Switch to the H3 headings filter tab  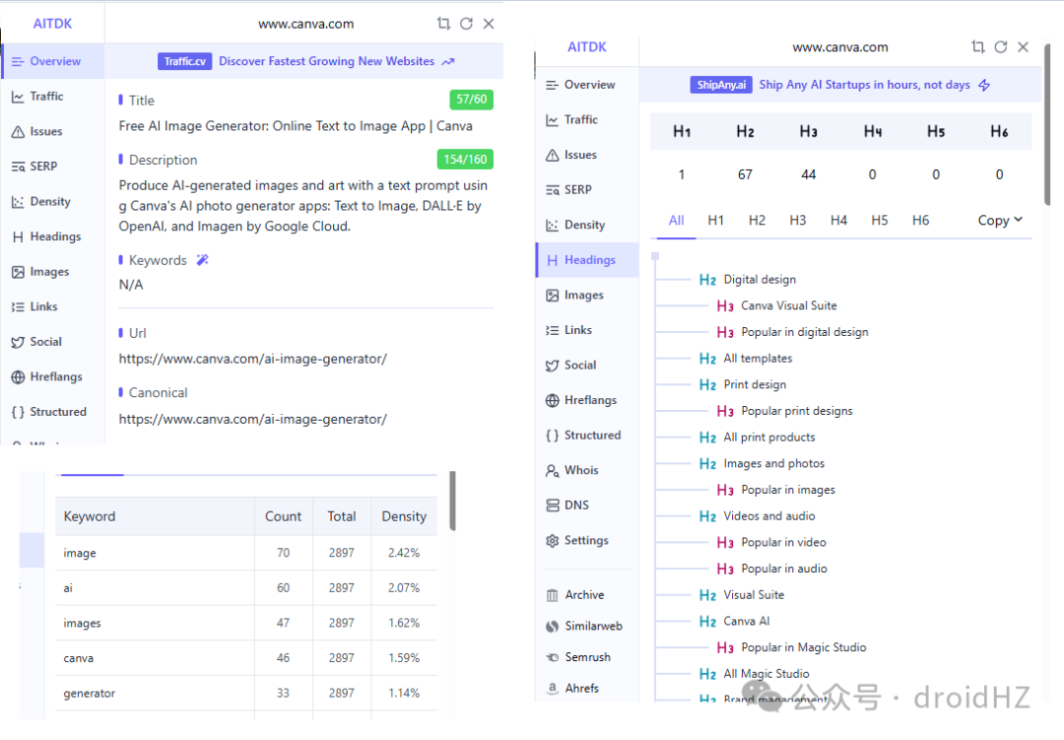click(x=797, y=220)
